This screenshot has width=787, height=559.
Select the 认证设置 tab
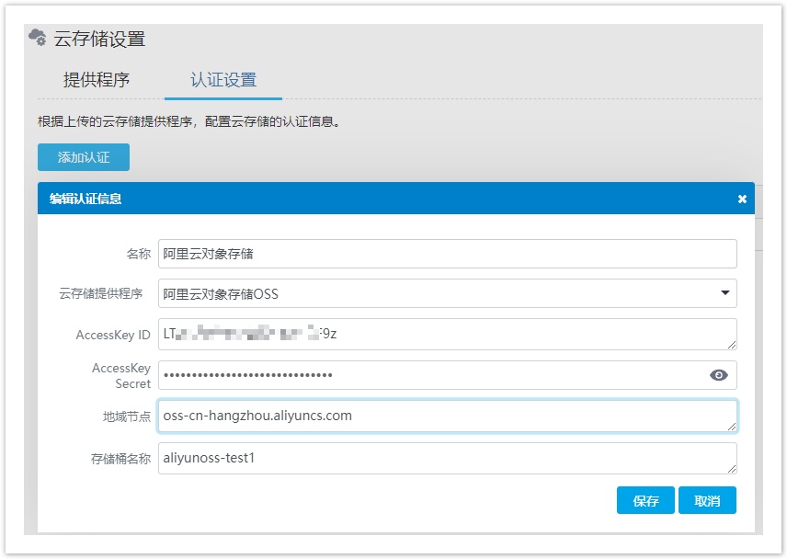tap(223, 80)
